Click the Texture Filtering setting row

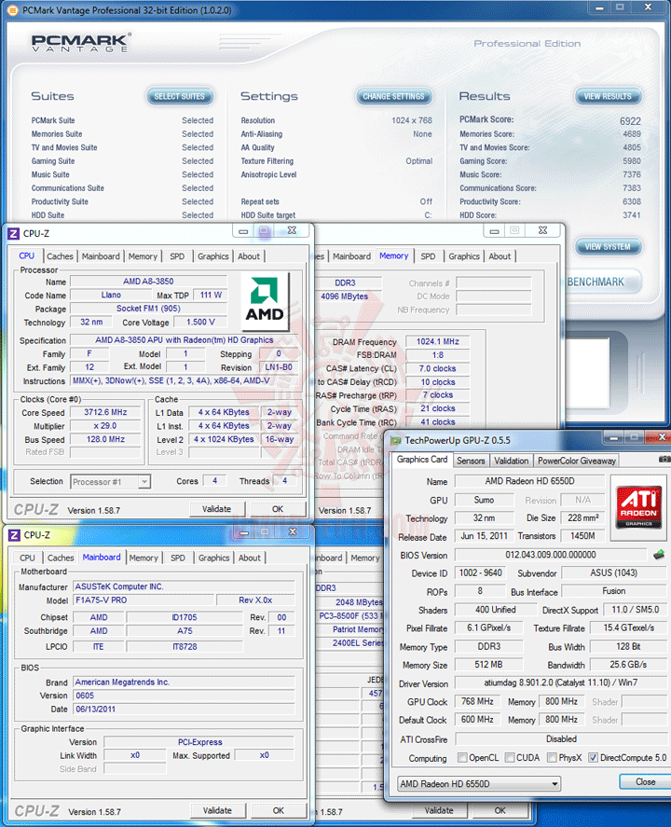[336, 161]
